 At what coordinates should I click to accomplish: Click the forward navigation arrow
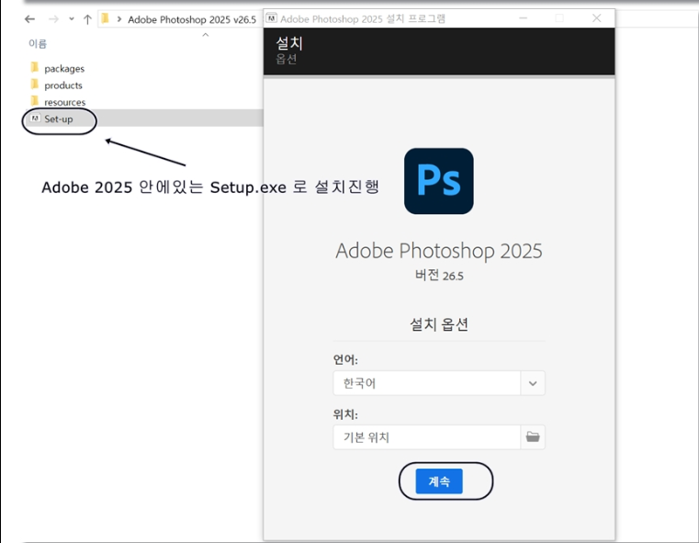click(52, 18)
